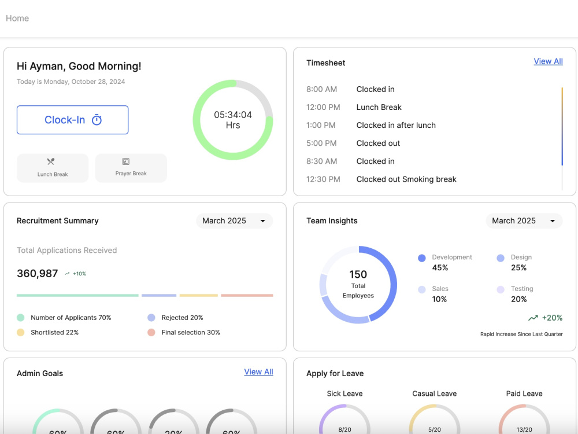Click the Testing legend dot in Team Insights

500,290
